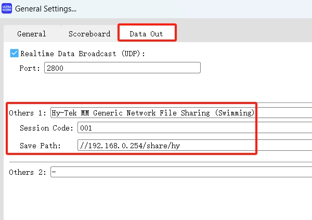The width and height of the screenshot is (312, 220).
Task: Click the blank tab strip right of Data Out
Action: 244,34
